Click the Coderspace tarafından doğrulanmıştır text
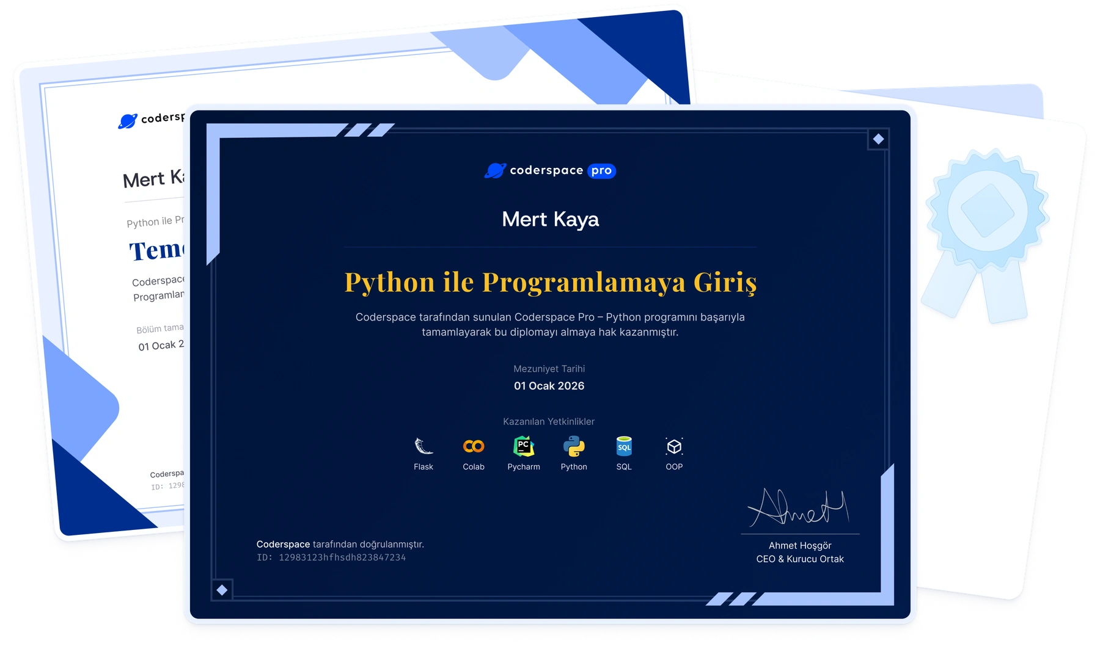The image size is (1100, 649). pos(340,544)
